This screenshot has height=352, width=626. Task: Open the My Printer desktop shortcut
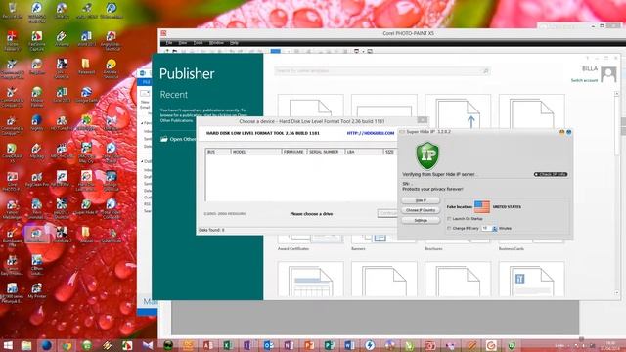tap(37, 290)
